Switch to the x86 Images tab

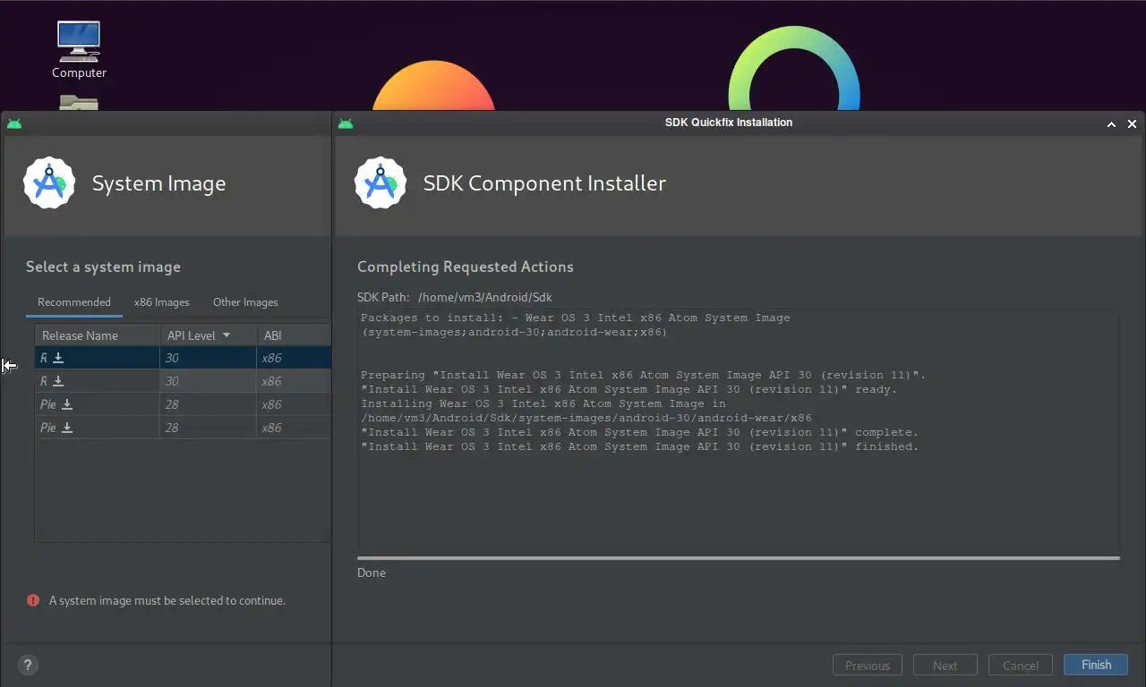(x=162, y=302)
